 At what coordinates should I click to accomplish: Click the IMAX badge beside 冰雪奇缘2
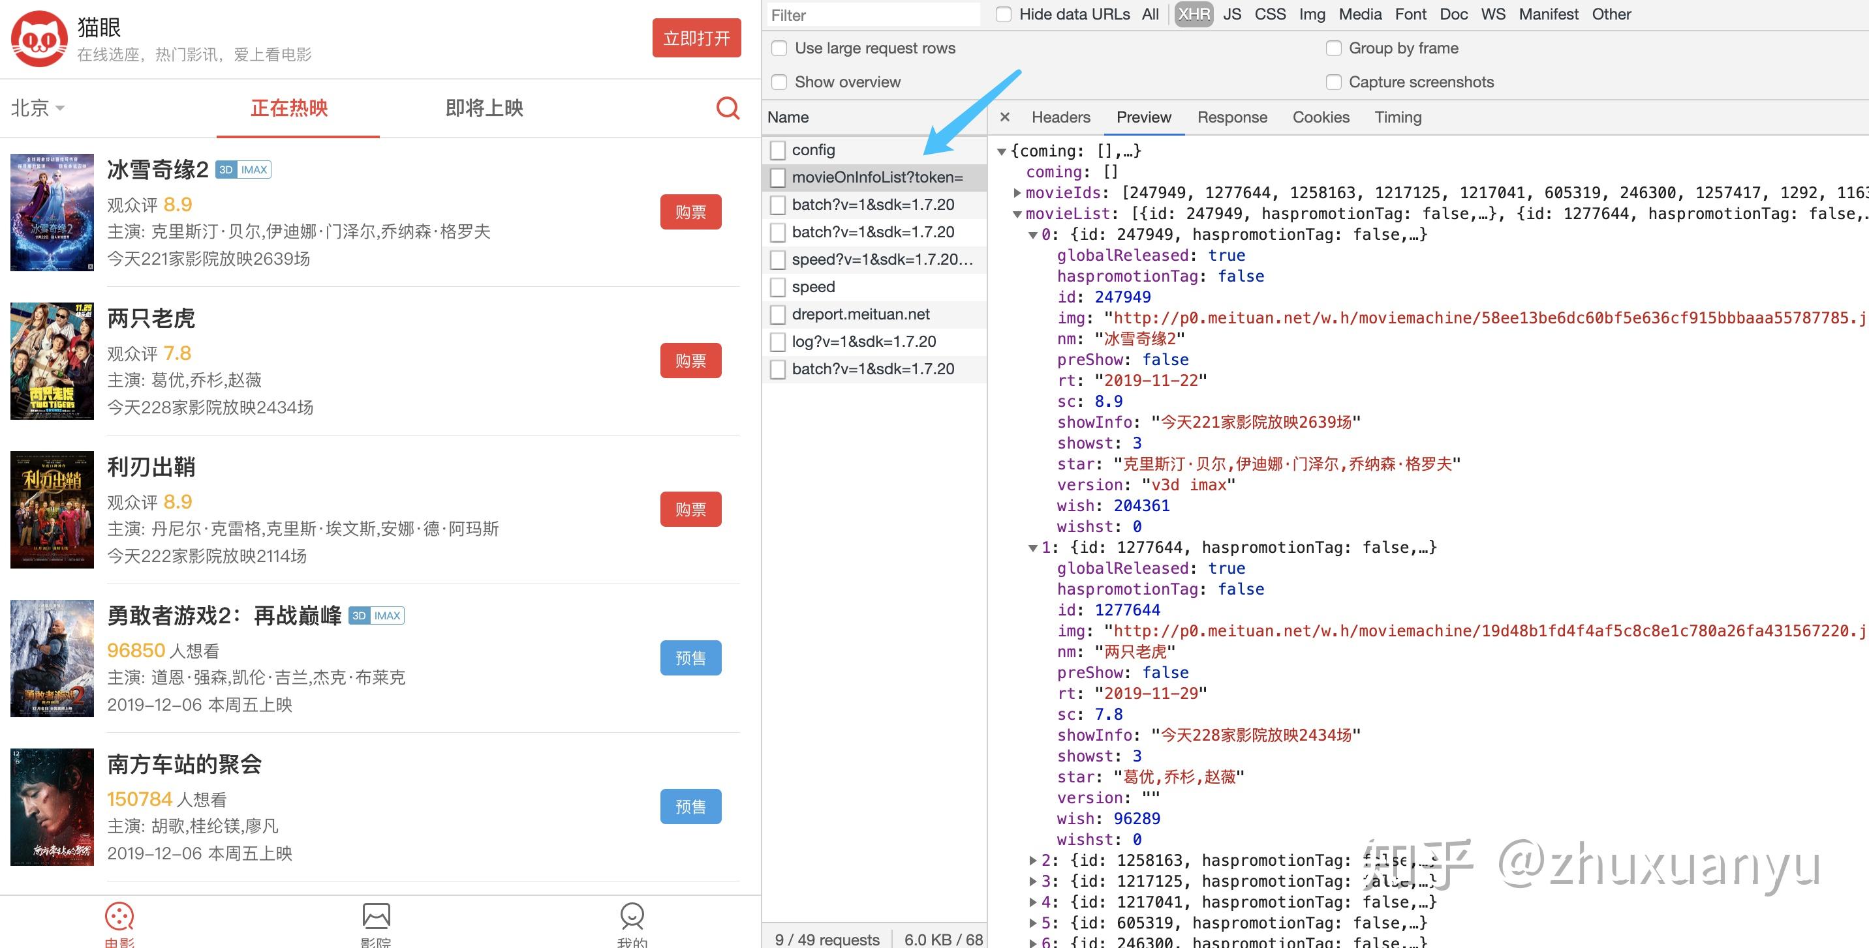(254, 170)
